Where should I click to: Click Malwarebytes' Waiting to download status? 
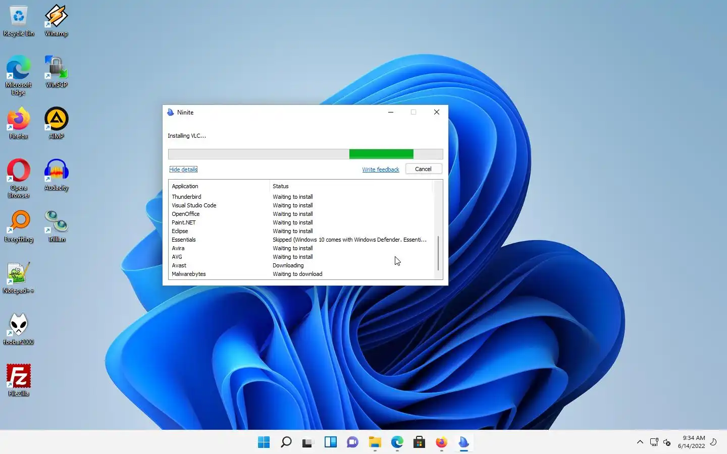click(297, 274)
